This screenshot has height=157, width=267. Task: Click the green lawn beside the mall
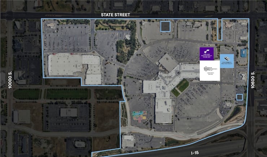(x=180, y=88)
